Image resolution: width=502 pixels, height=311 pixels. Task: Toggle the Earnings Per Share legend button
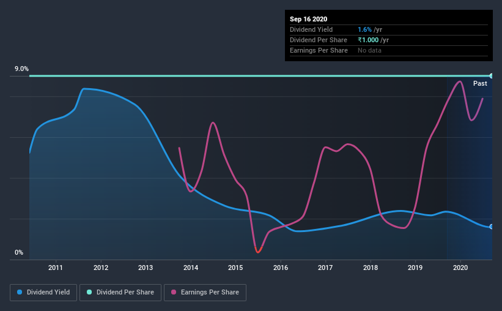[x=205, y=293]
